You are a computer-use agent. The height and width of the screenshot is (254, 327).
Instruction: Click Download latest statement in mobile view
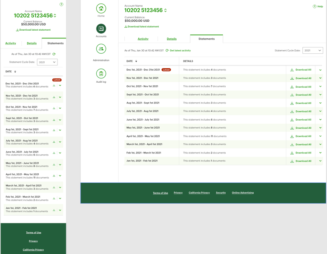click(33, 30)
